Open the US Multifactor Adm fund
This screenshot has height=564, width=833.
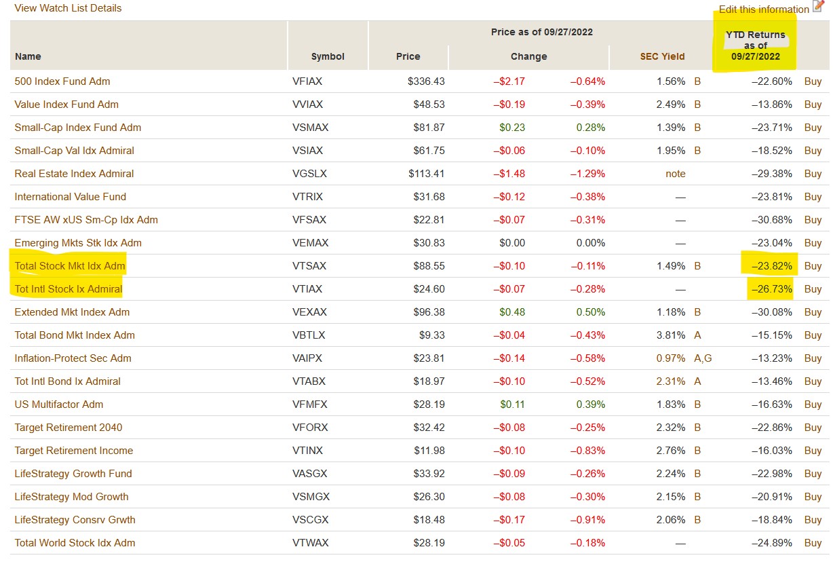(59, 405)
